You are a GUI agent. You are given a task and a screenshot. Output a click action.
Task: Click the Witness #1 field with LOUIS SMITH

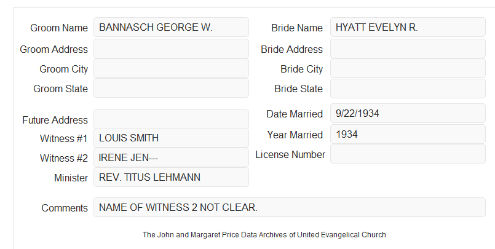point(171,138)
